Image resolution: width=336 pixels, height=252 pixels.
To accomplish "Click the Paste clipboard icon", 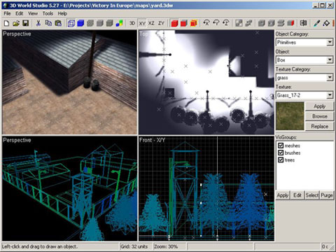I will (x=58, y=23).
